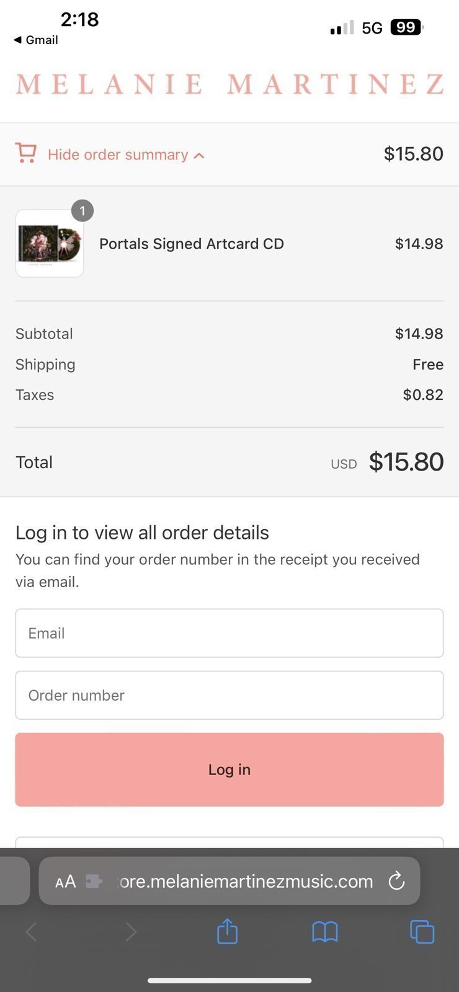Tap the shopping cart icon

tap(25, 153)
